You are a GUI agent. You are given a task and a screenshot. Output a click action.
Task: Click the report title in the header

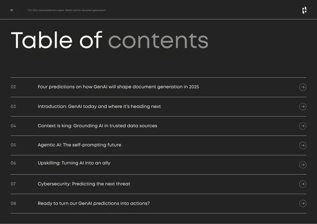point(67,10)
